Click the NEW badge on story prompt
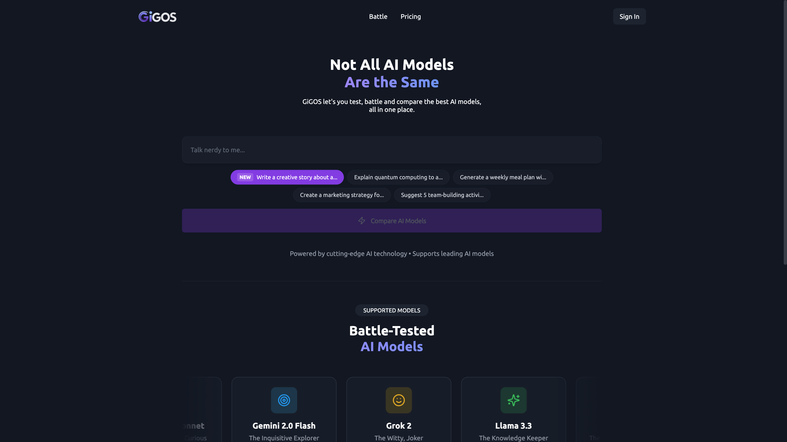Image resolution: width=787 pixels, height=442 pixels. [245, 177]
